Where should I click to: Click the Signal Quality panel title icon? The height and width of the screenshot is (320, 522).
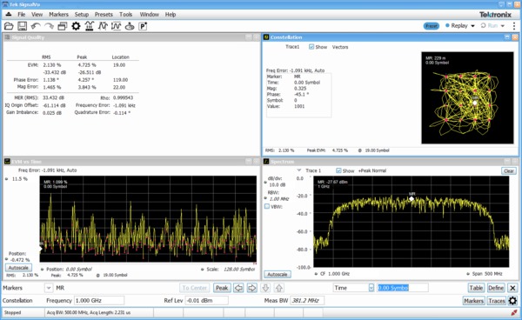point(7,37)
